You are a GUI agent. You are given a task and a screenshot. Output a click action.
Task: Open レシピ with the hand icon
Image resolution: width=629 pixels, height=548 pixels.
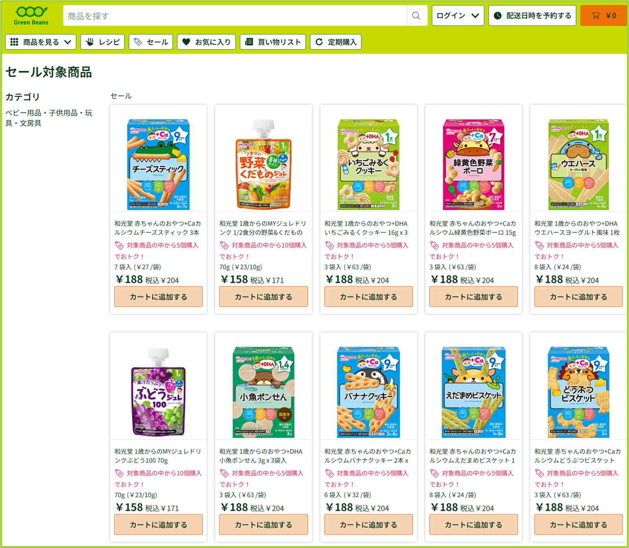(102, 42)
